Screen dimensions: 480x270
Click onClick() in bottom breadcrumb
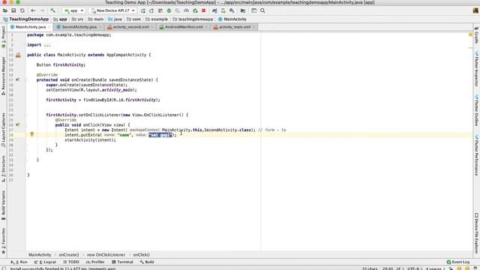141,255
